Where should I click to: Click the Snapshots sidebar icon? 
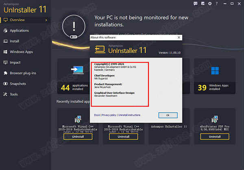pos(5,84)
